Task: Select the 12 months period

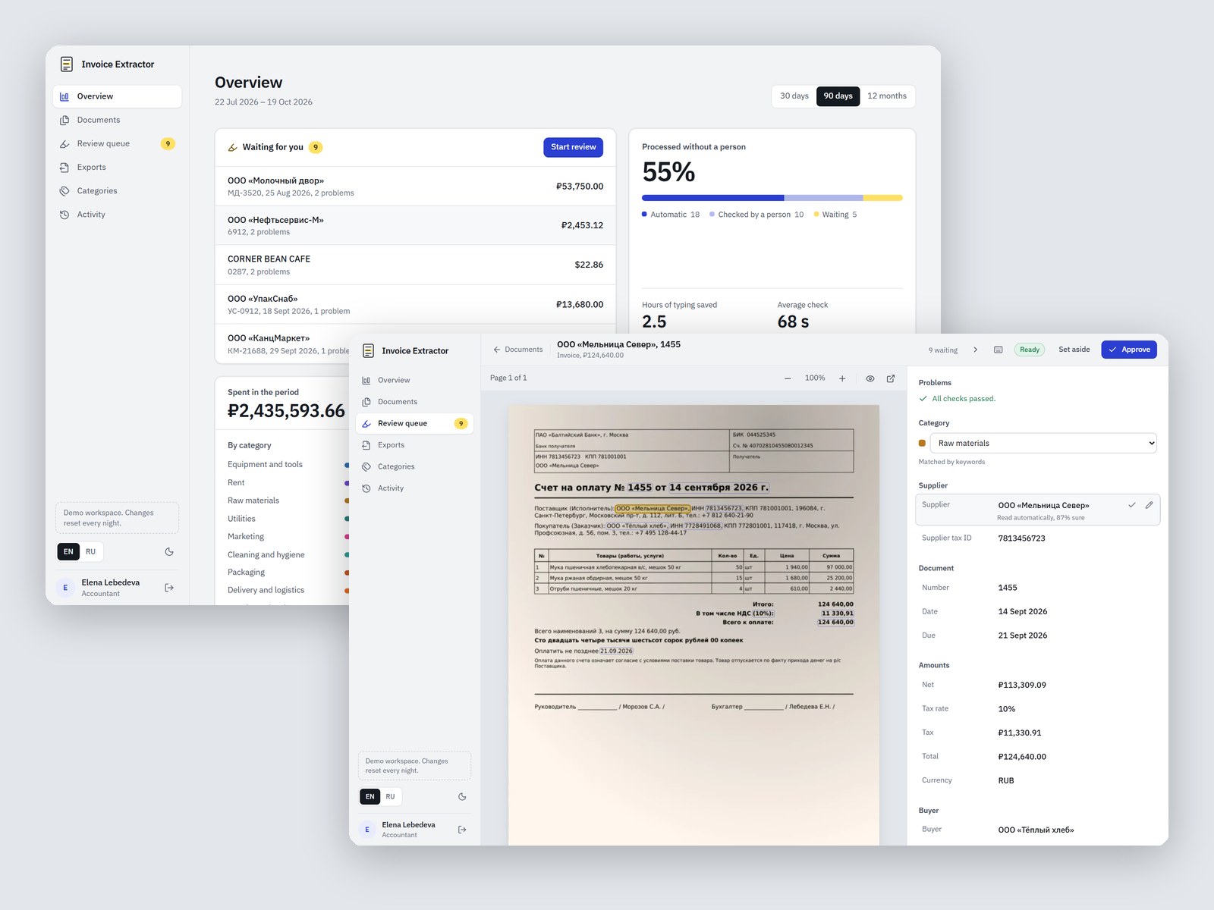Action: [887, 96]
